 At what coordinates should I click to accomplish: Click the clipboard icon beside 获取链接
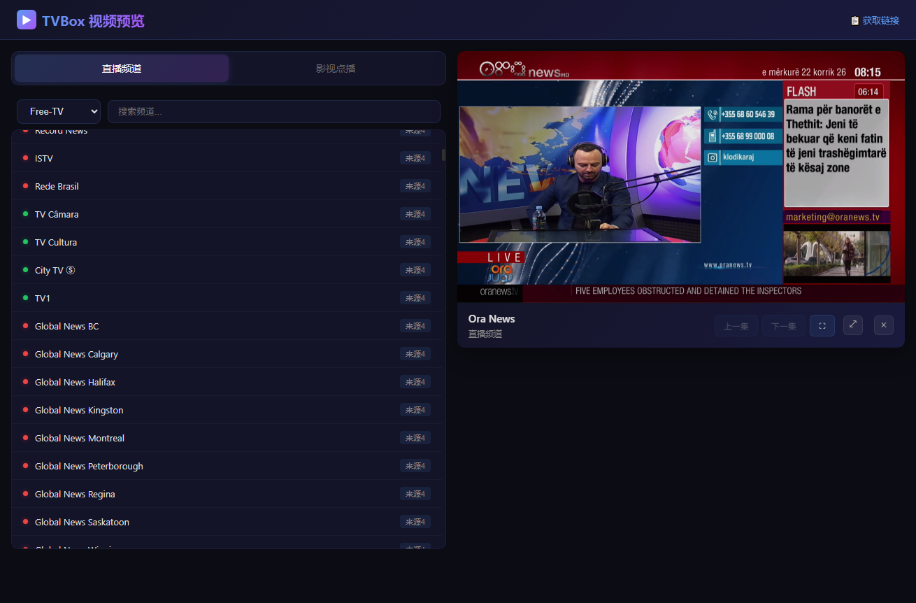[854, 21]
